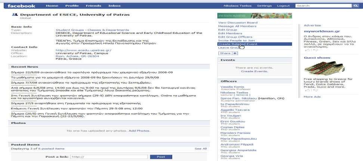Open Georgios Ampatzidis profile
Image resolution: width=363 pixels, height=161 pixels.
click(x=238, y=150)
